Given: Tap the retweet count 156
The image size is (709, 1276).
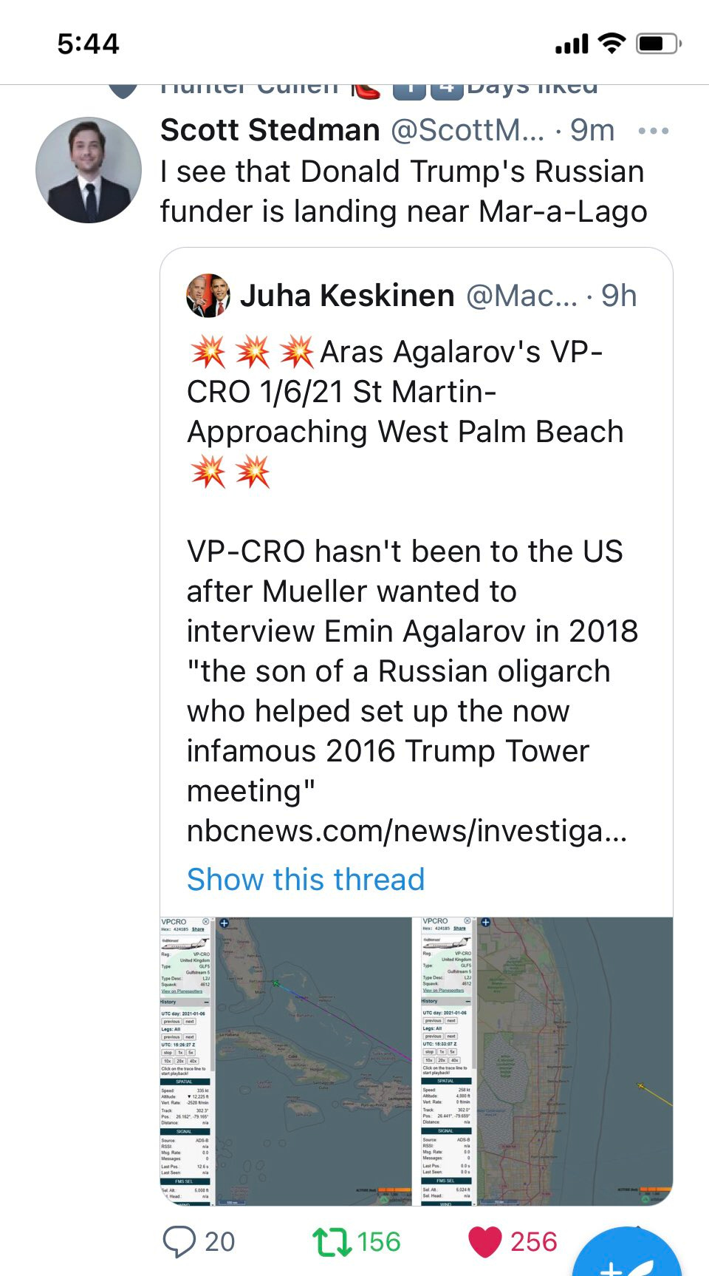Looking at the screenshot, I should pos(379,1242).
